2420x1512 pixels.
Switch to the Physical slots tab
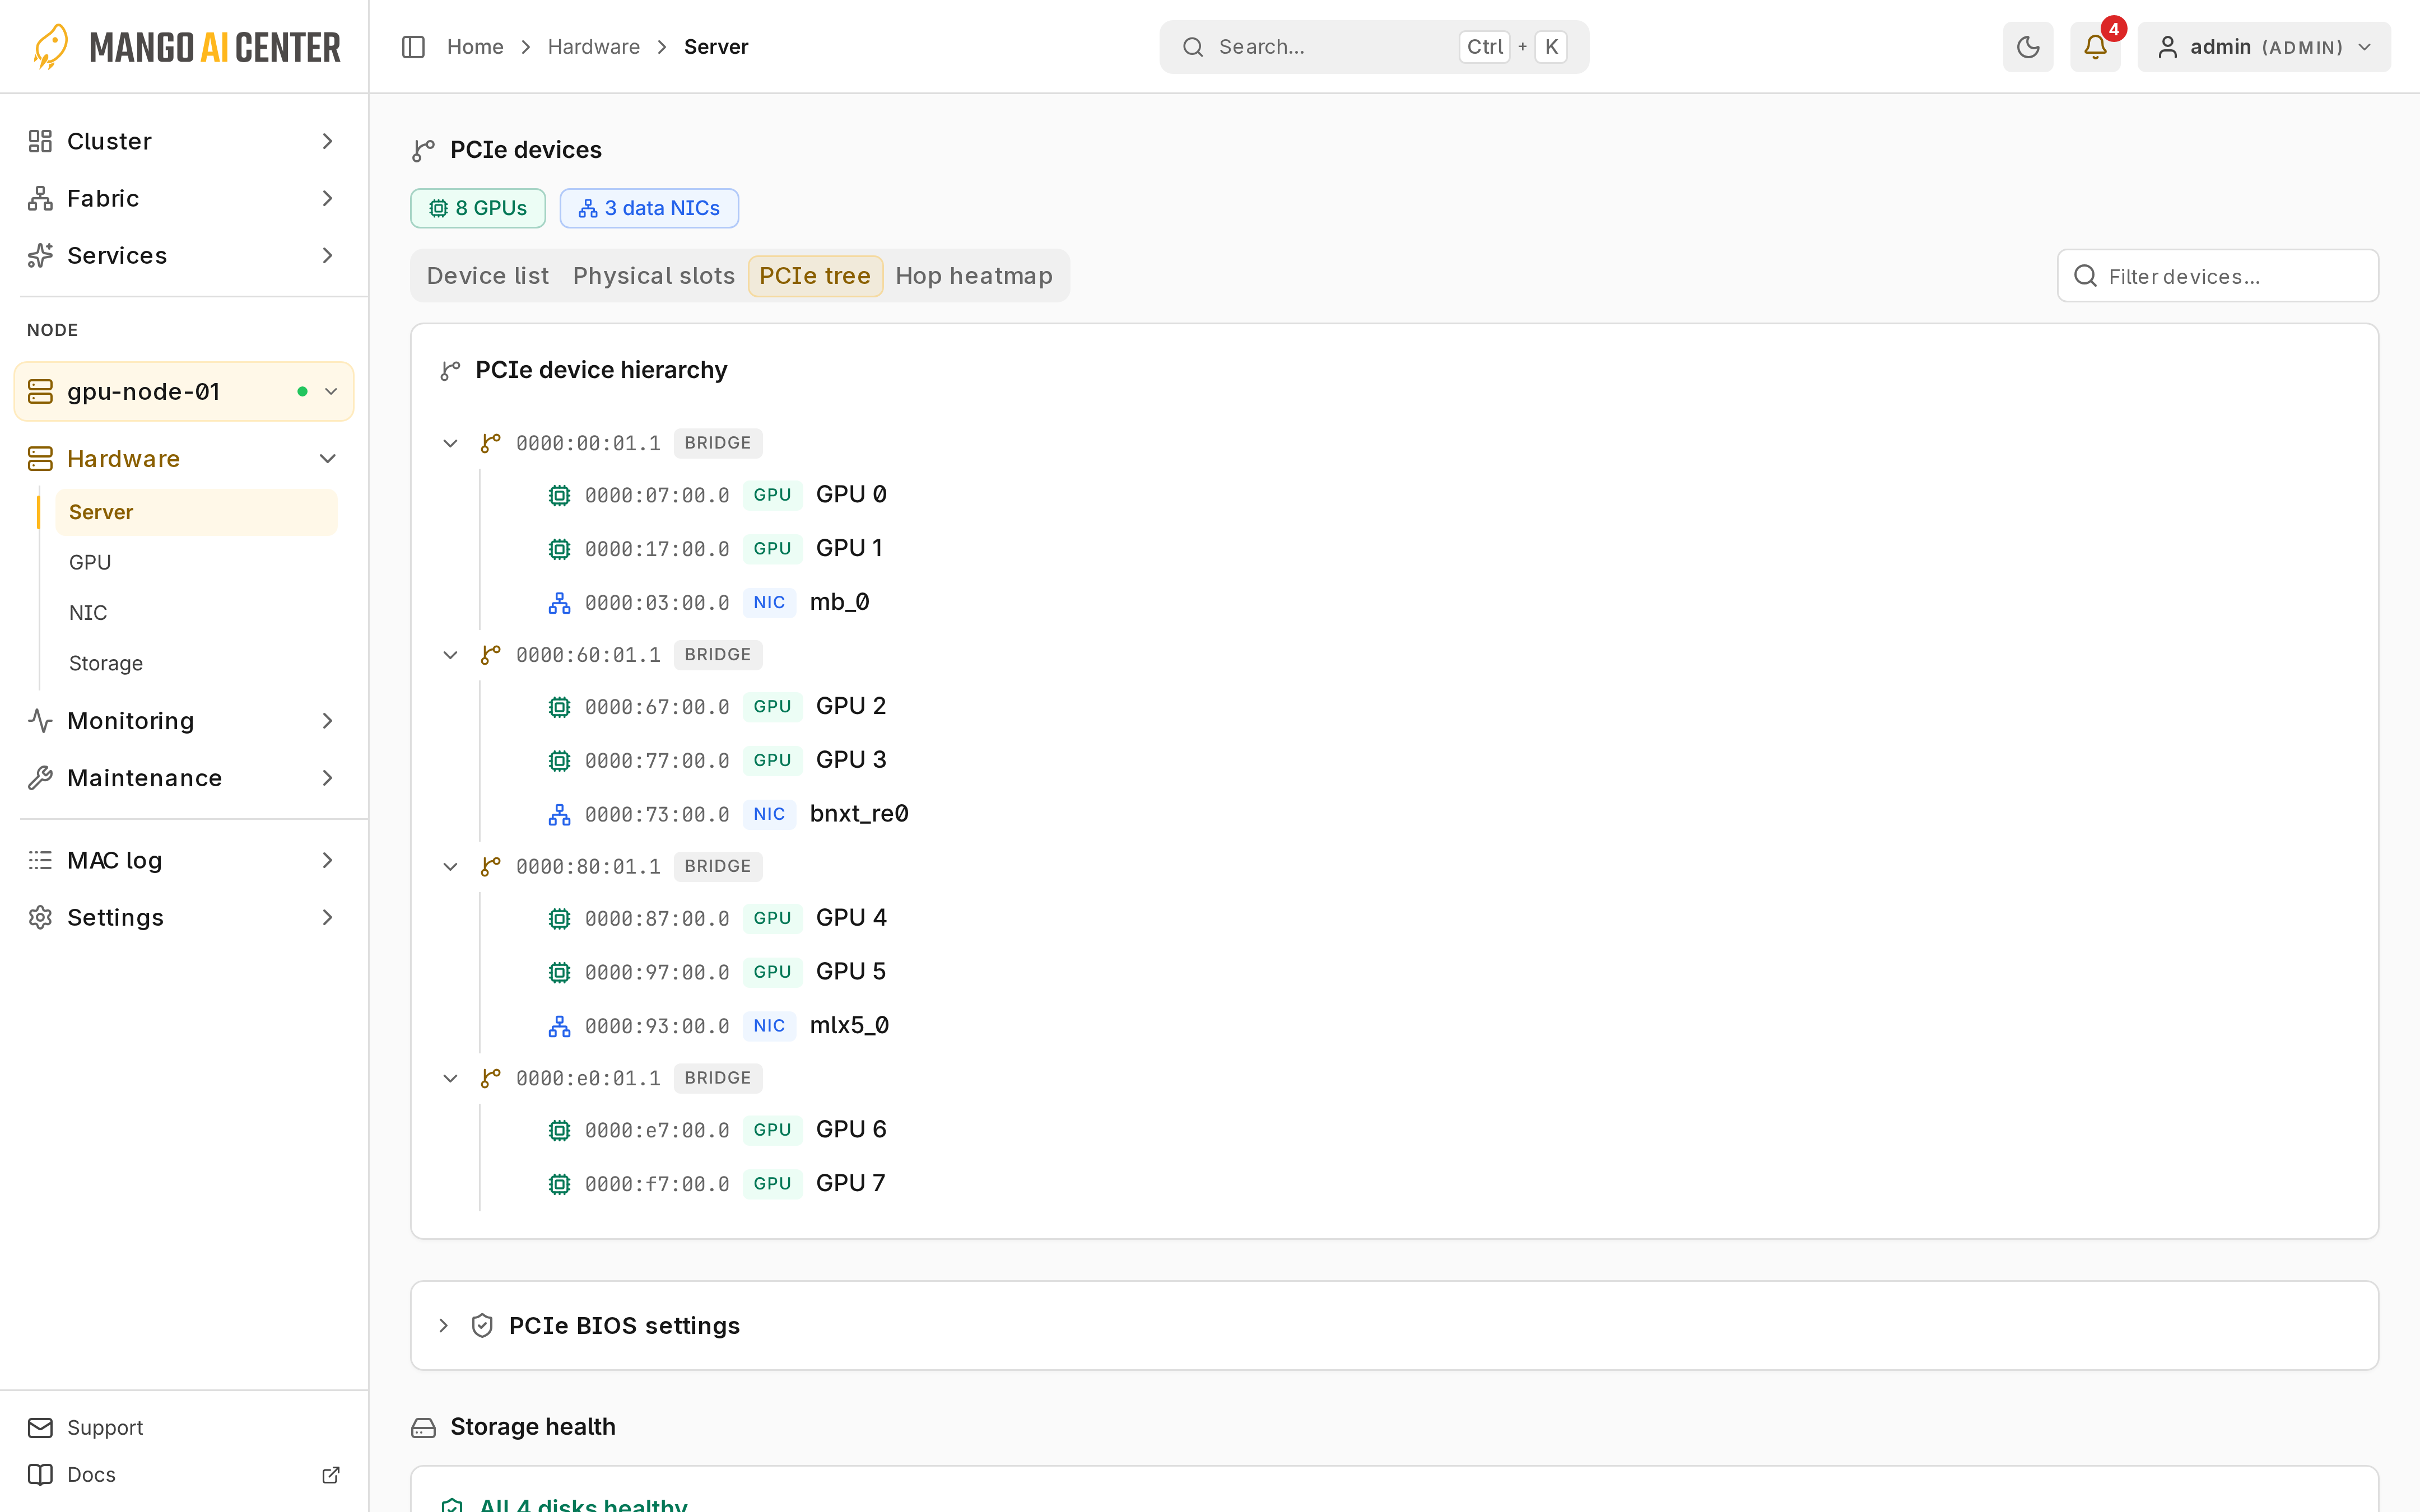pyautogui.click(x=654, y=276)
